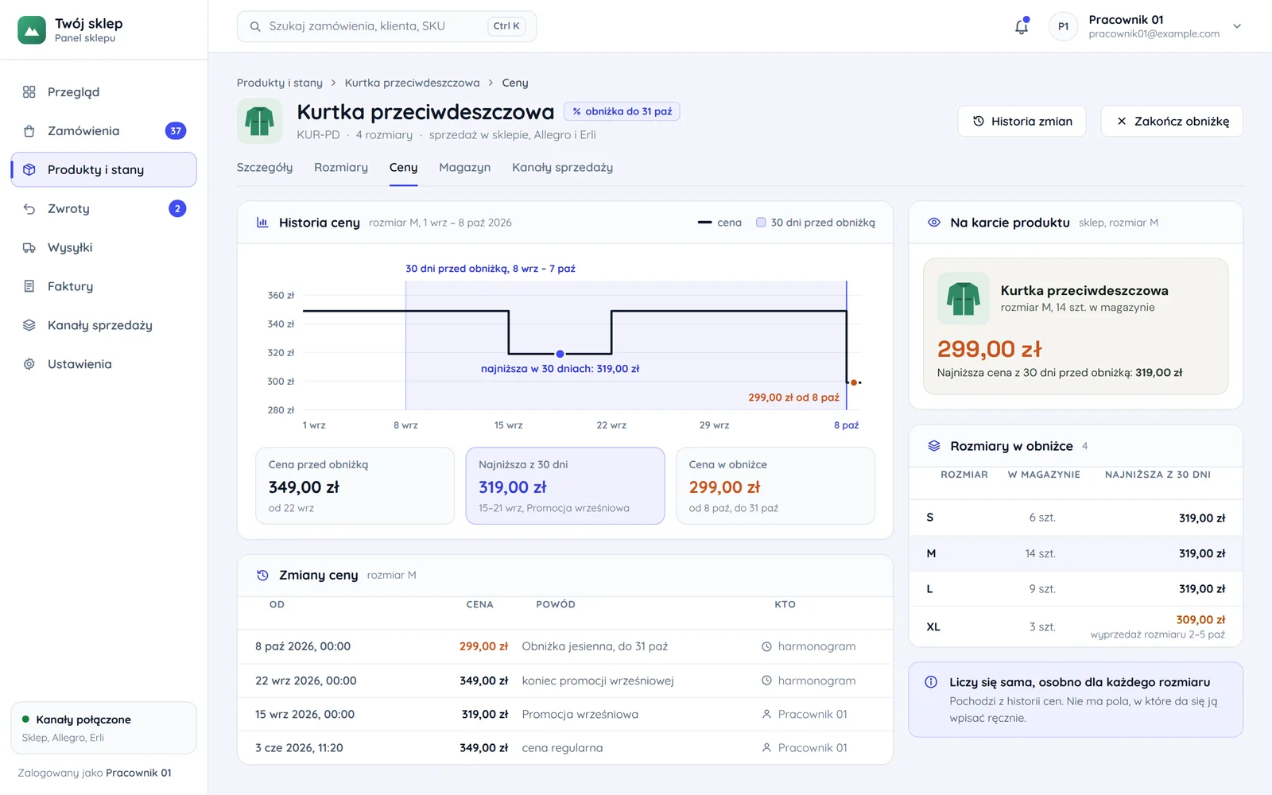Click the Zamówienia bag icon

(29, 131)
